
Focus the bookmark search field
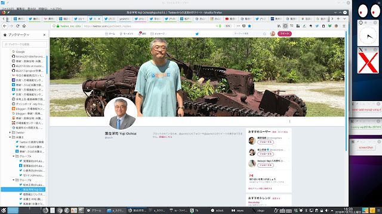tap(24, 44)
